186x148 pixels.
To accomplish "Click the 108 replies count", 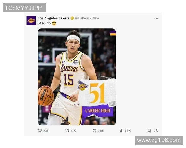I will [x=46, y=131].
